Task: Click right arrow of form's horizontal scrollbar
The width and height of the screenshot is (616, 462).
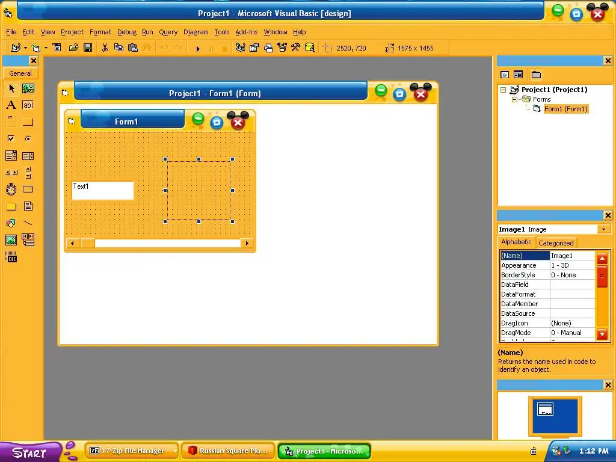Action: 247,243
